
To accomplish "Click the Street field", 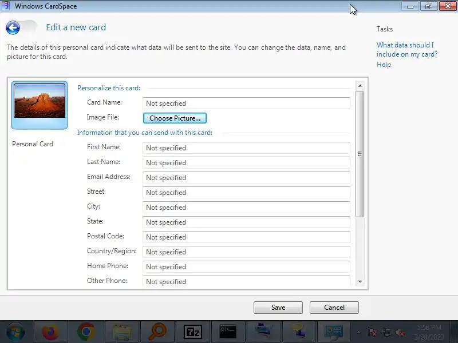I will (x=246, y=193).
